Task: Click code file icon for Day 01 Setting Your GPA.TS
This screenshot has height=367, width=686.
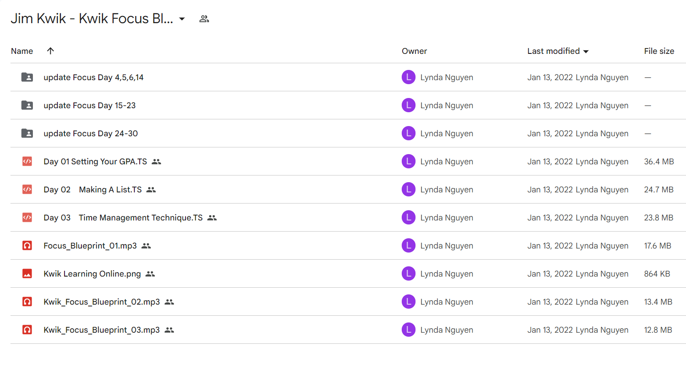Action: click(x=27, y=161)
